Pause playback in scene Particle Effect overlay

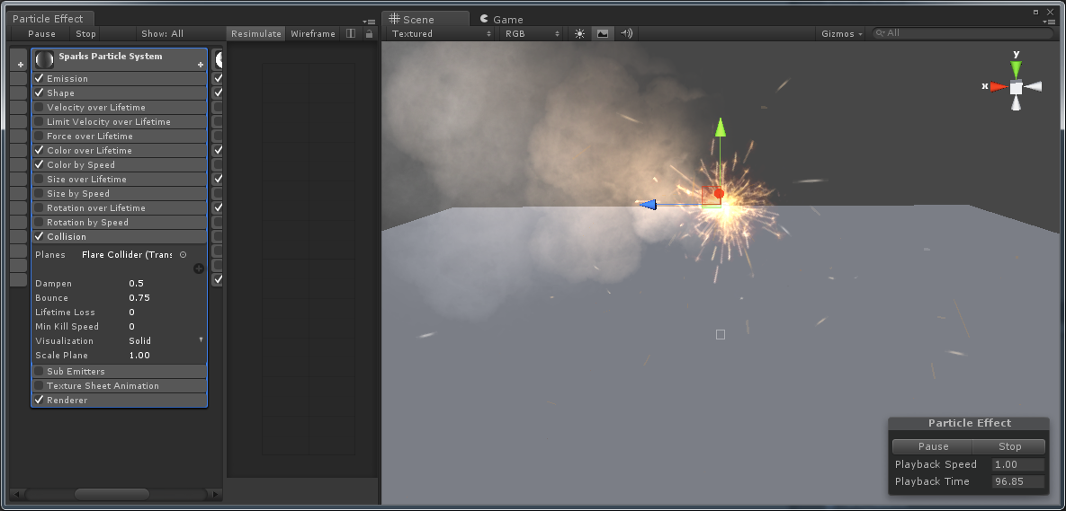(933, 445)
